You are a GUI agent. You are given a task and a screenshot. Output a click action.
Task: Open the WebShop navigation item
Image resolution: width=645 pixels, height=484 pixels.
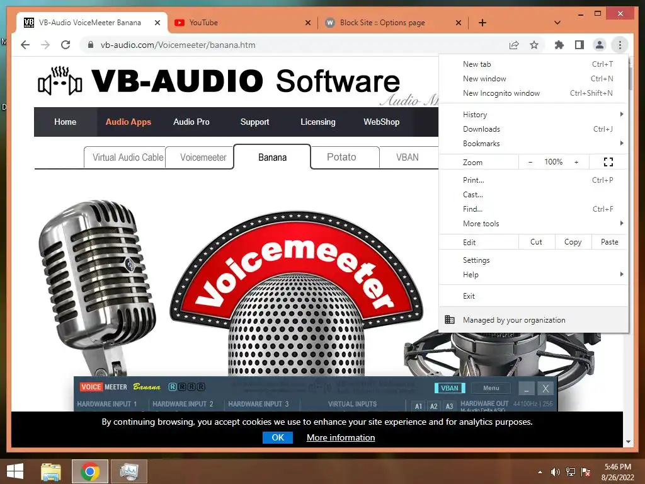[x=381, y=122]
